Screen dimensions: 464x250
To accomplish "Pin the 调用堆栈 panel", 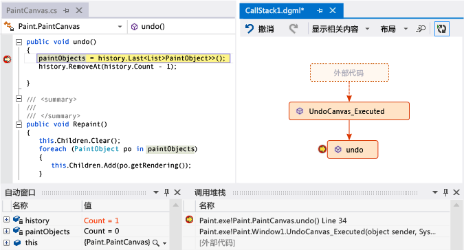I will tap(445, 193).
